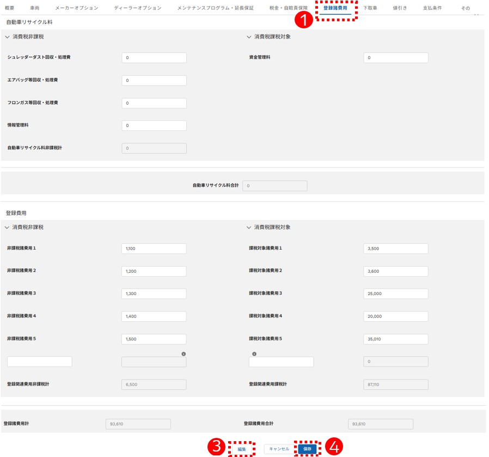
Task: Open the 支払条件 tab
Action: [432, 8]
